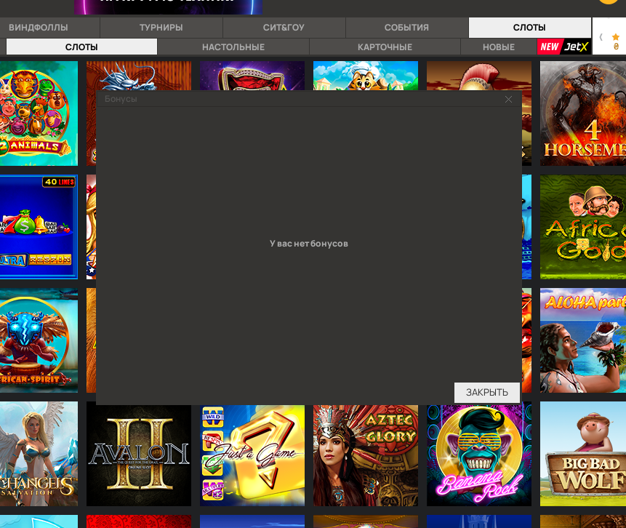
Task: Click the orange hryvnia currency symbol
Action: (616, 47)
